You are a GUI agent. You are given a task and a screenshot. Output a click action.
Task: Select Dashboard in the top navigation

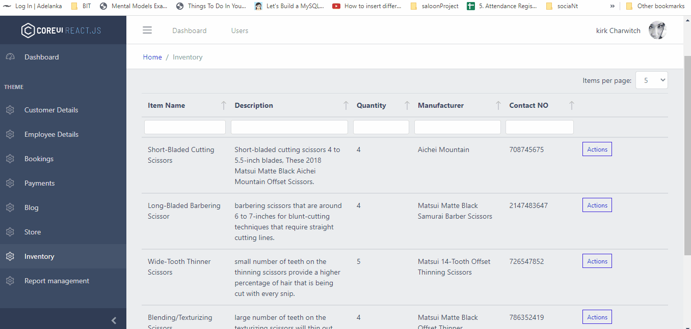190,31
